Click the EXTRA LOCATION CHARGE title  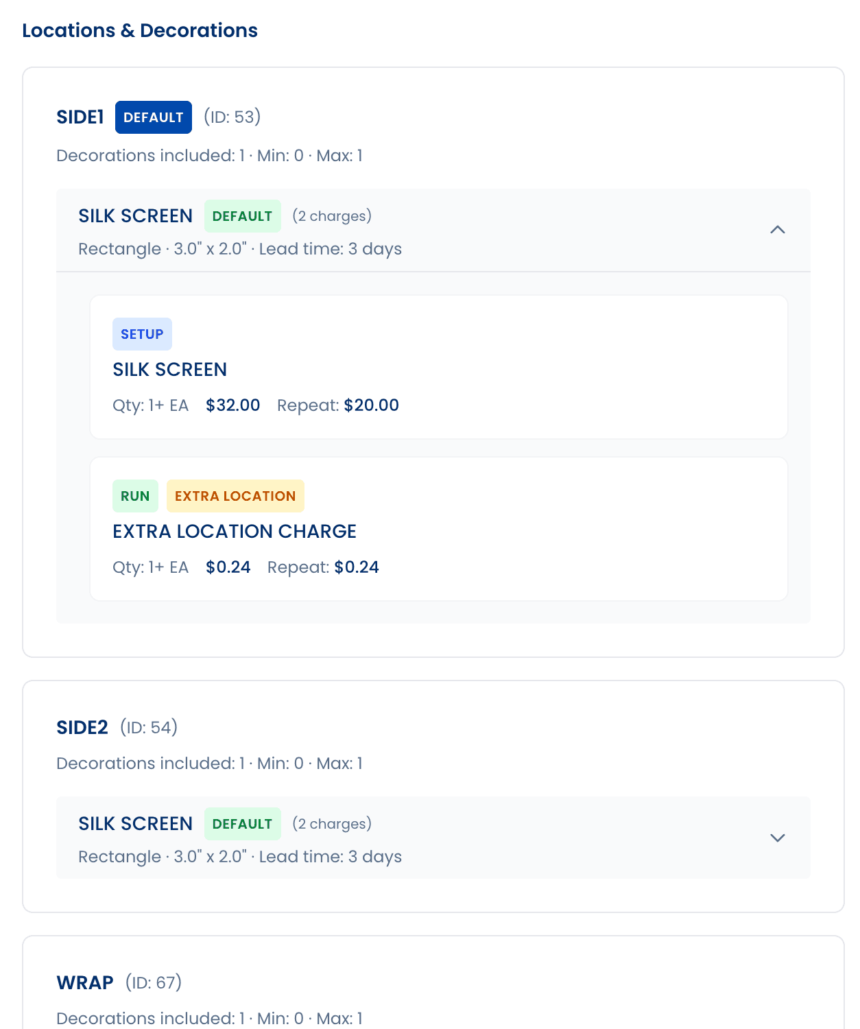235,532
